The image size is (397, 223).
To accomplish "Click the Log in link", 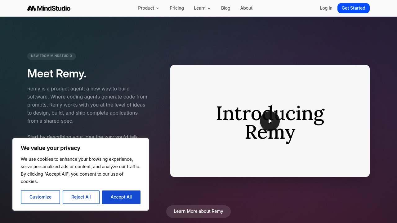I will point(326,8).
